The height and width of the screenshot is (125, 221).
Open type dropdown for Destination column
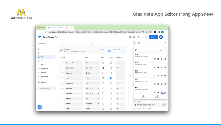(92, 83)
